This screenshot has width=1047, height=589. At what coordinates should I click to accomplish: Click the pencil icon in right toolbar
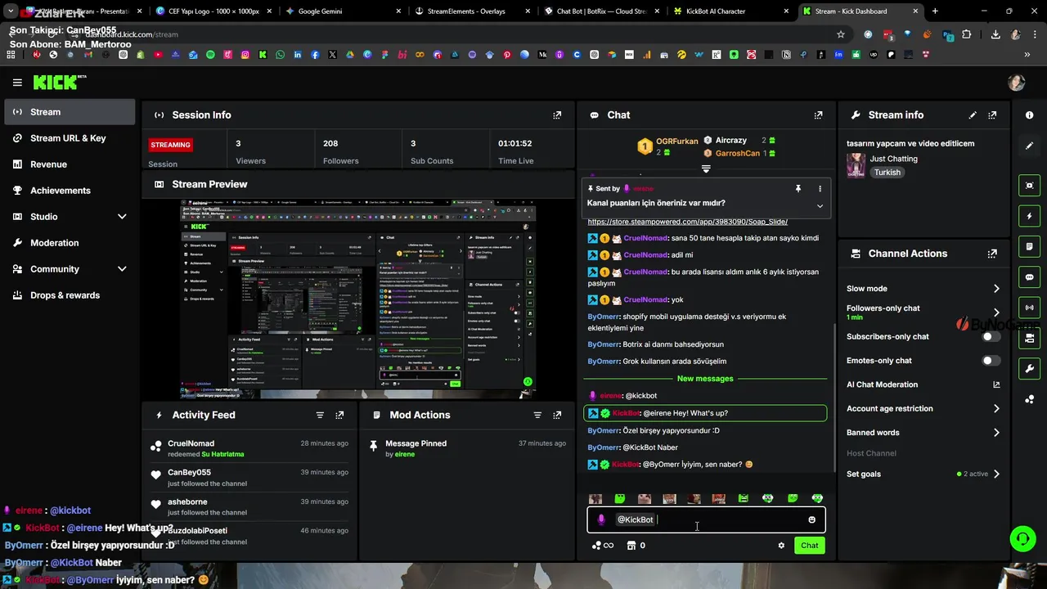click(x=1029, y=146)
